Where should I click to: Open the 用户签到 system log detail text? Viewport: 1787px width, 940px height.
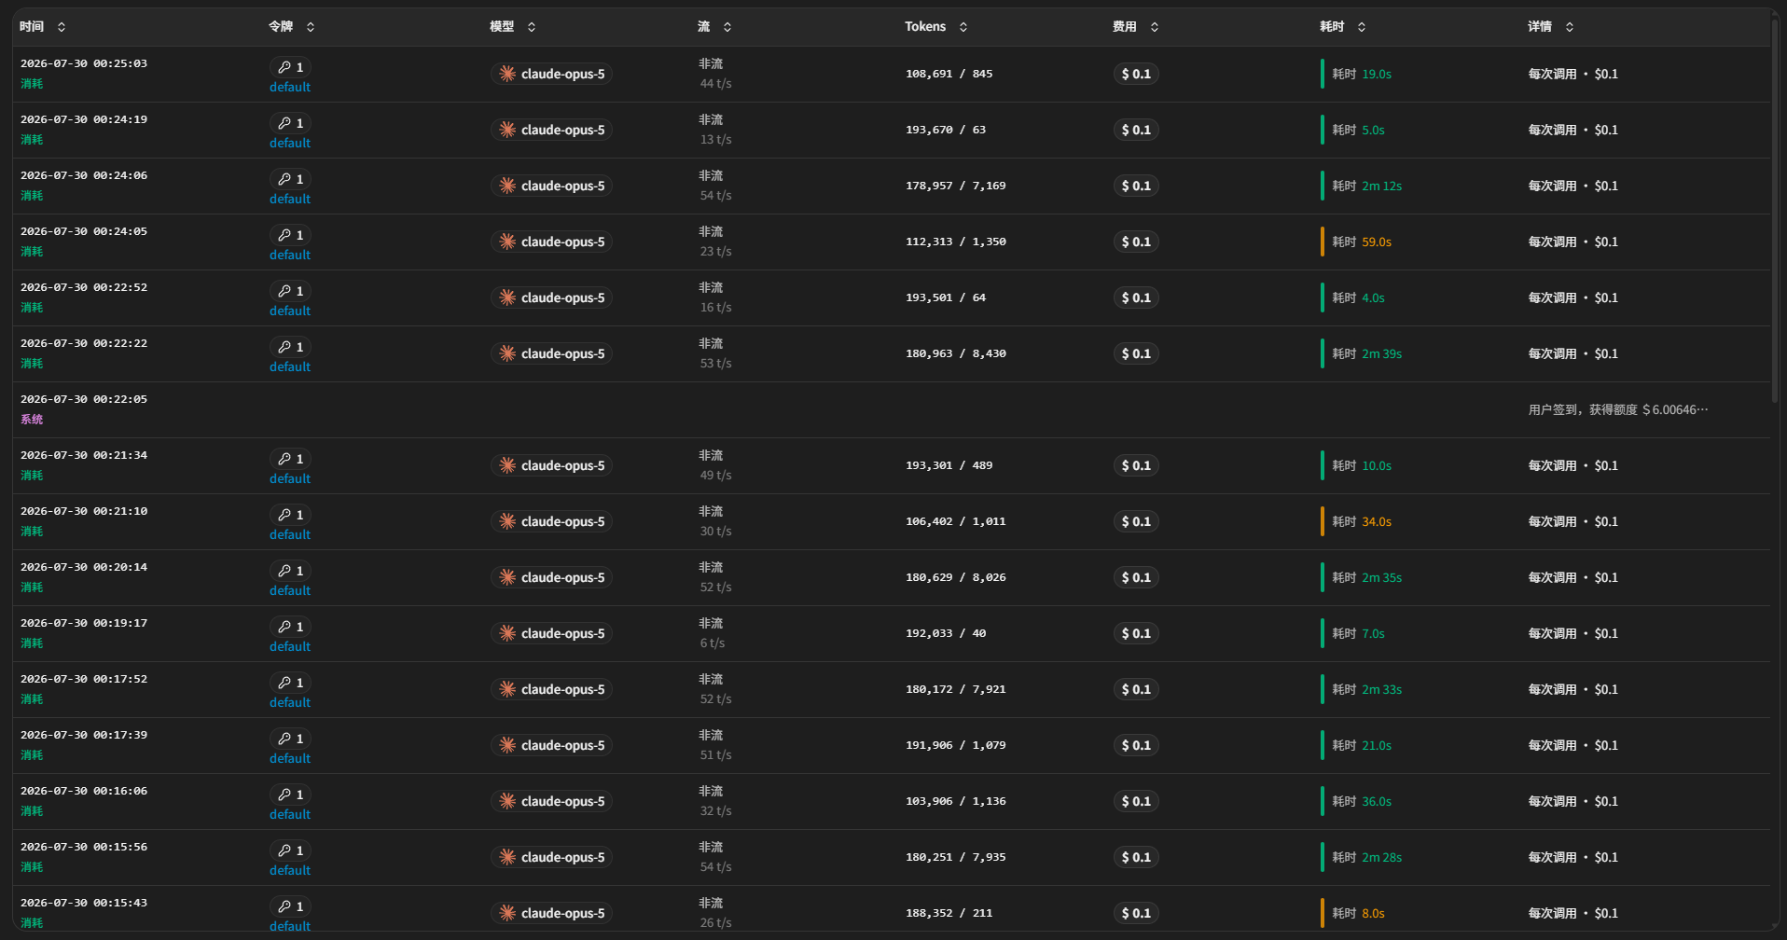pyautogui.click(x=1618, y=409)
